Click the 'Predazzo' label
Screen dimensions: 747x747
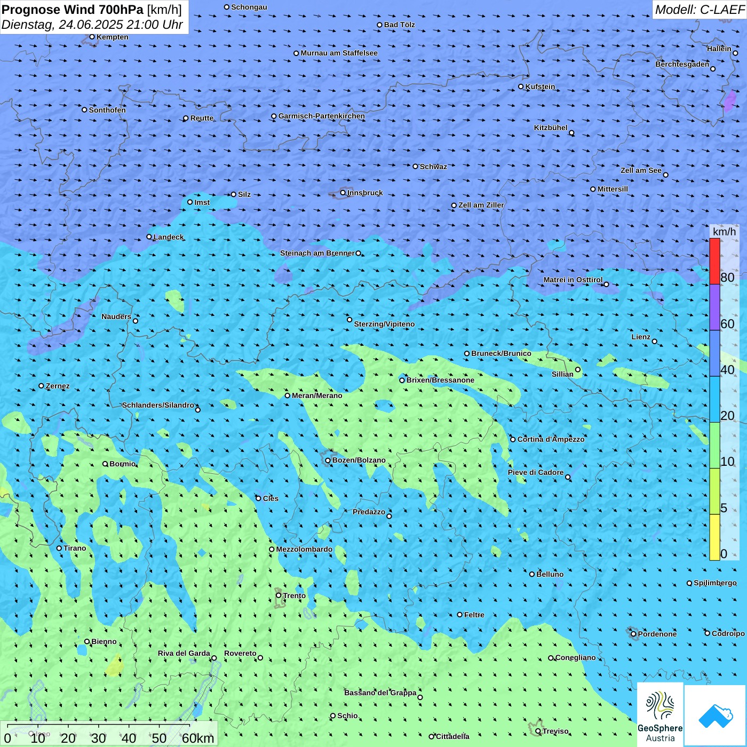coord(369,512)
